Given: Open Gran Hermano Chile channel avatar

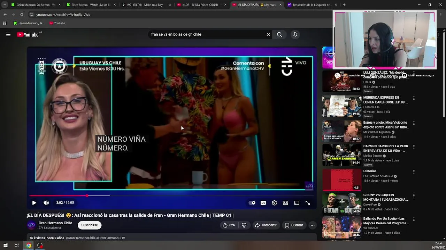Looking at the screenshot, I should [31, 225].
